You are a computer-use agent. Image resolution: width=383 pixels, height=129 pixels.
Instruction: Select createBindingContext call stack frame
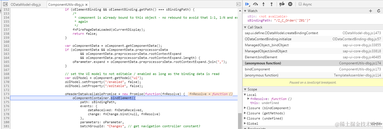313,33
